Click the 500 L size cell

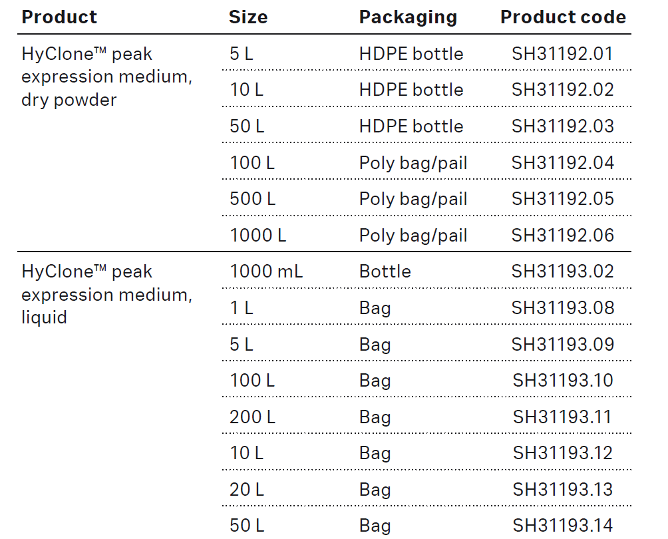click(252, 199)
